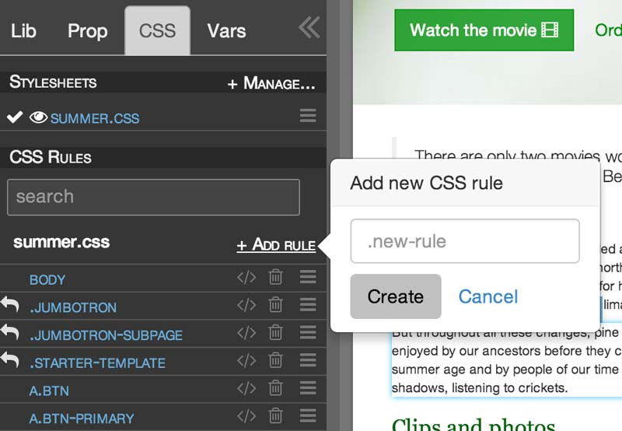Image resolution: width=622 pixels, height=431 pixels.
Task: Delete the a.btn rule
Action: point(276,388)
